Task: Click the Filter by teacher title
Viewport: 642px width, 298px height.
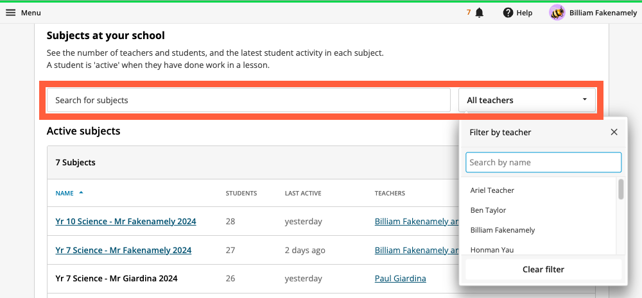Action: click(x=500, y=132)
